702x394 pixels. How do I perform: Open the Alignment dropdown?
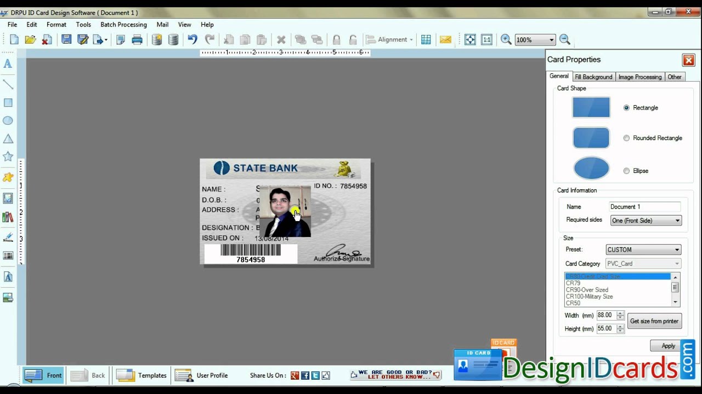click(x=389, y=39)
